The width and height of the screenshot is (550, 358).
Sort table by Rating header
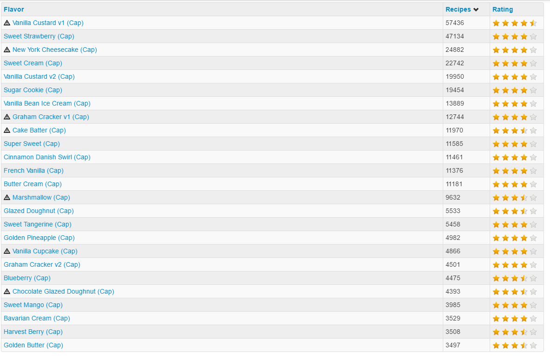point(502,9)
